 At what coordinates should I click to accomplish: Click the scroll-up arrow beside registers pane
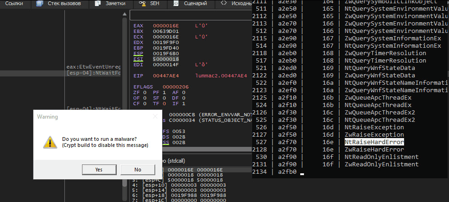pyautogui.click(x=125, y=14)
